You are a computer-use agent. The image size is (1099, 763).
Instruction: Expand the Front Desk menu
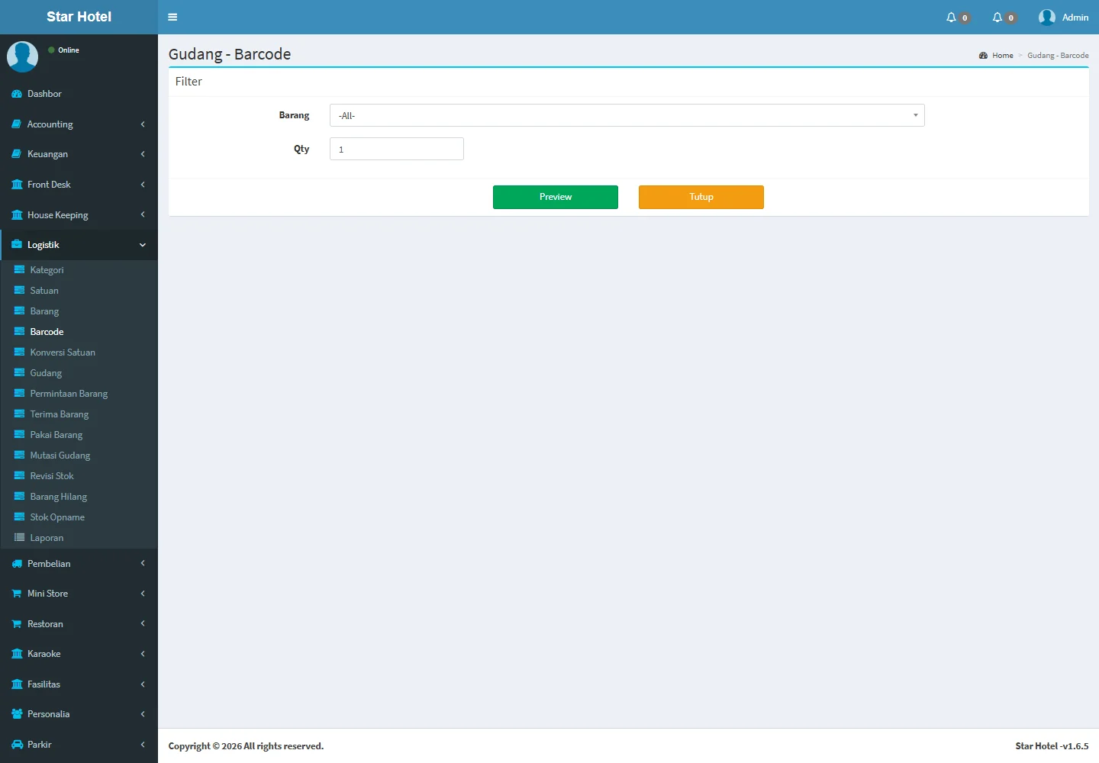(x=79, y=185)
